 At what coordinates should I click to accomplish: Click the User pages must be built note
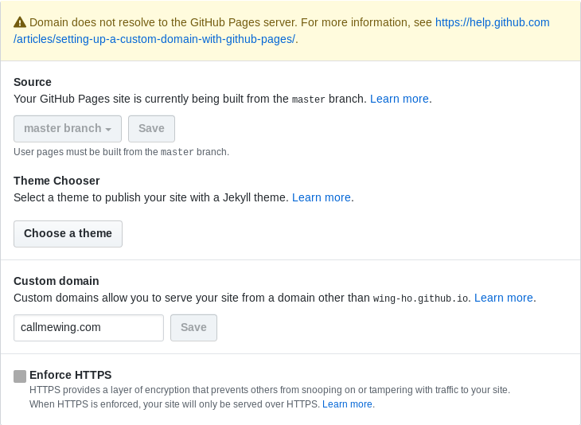(x=122, y=152)
